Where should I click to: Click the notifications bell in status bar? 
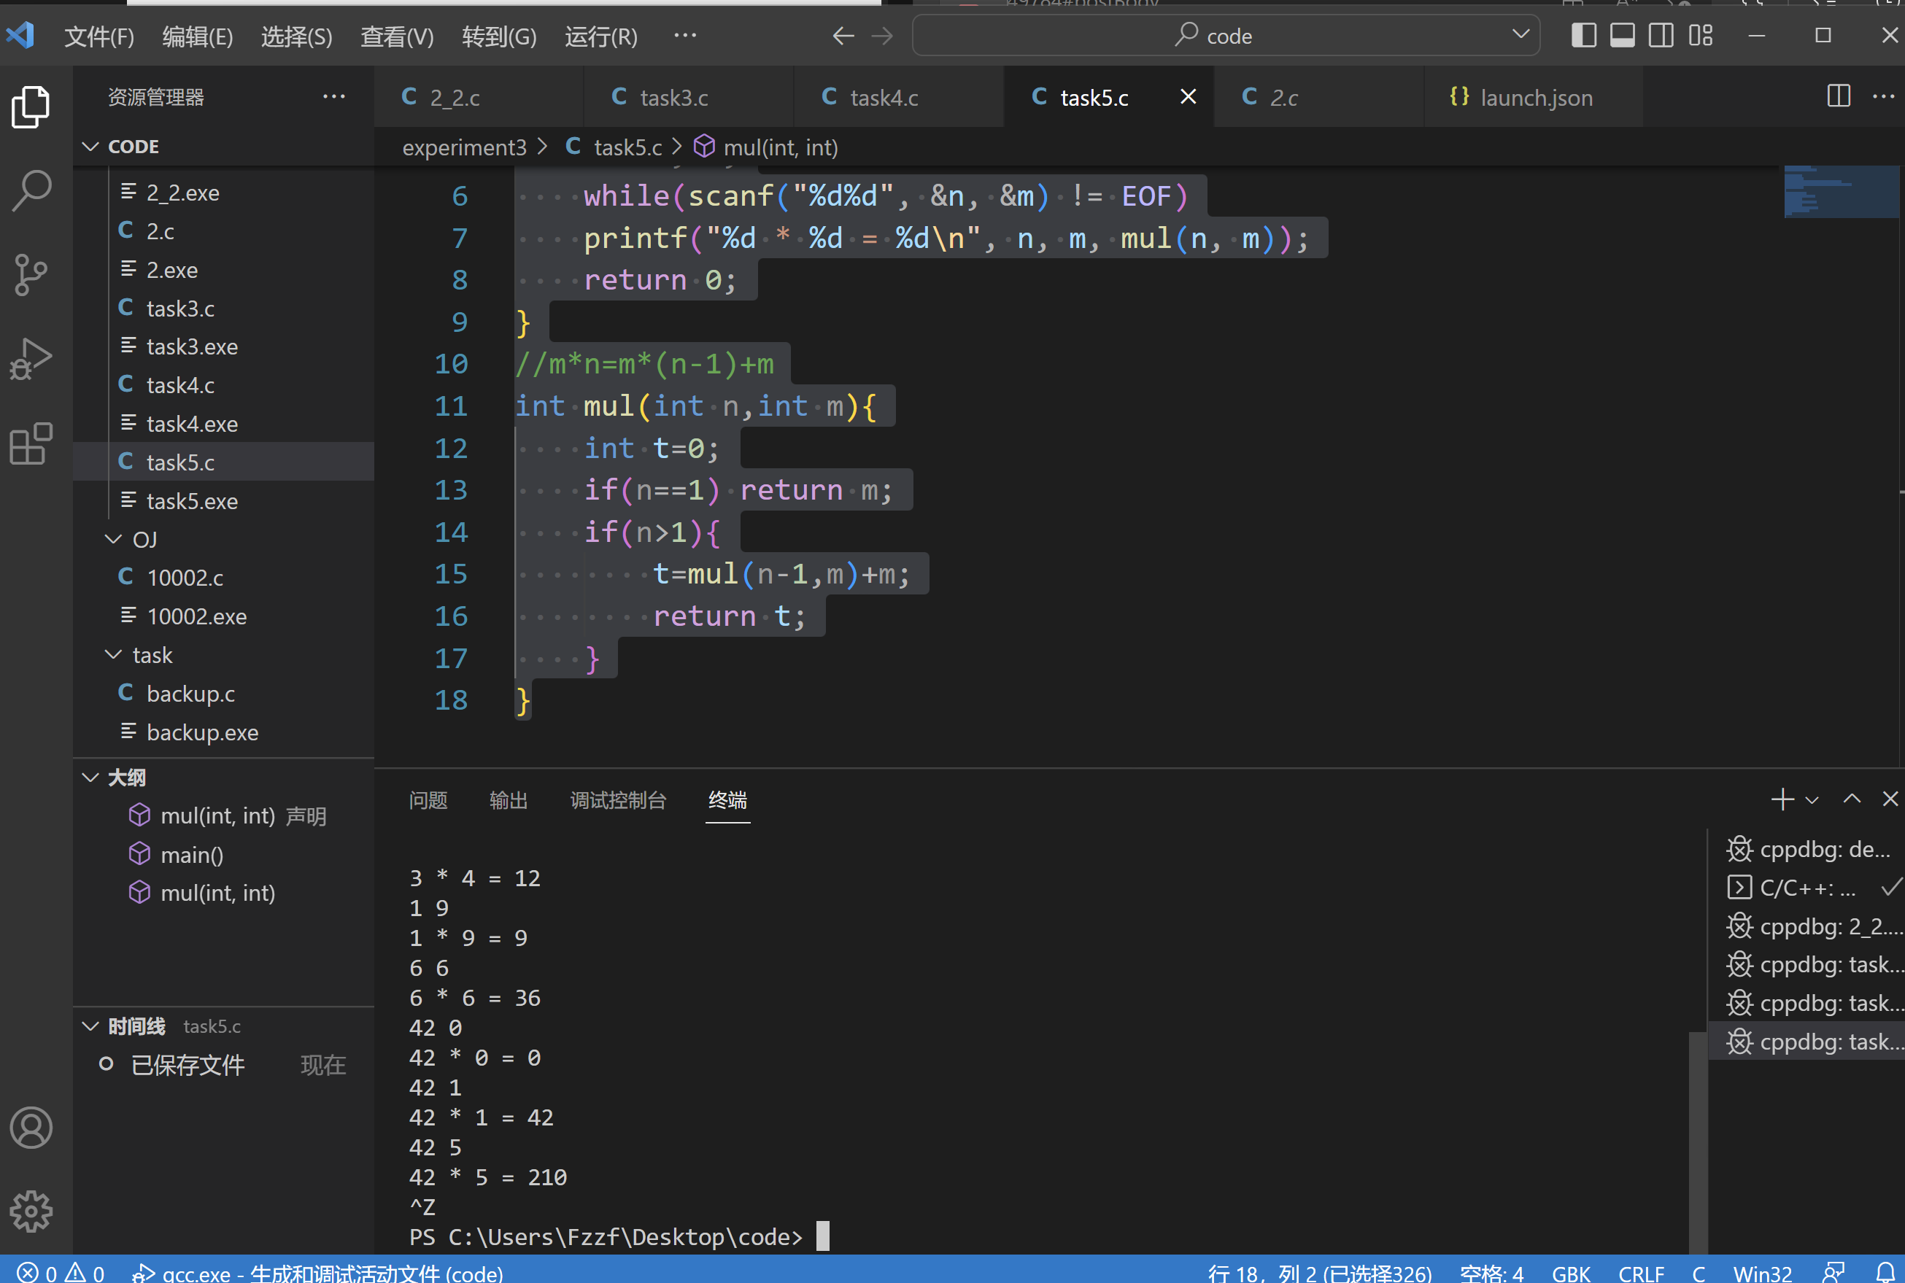coord(1885,1272)
